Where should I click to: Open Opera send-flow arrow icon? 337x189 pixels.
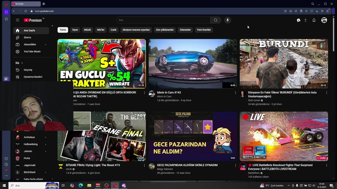pyautogui.click(x=306, y=11)
